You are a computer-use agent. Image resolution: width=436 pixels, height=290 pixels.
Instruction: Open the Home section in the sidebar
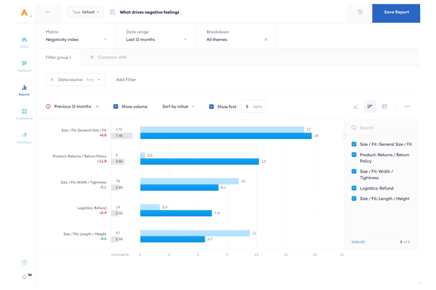24,41
